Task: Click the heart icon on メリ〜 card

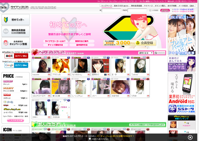Action: 109,96
